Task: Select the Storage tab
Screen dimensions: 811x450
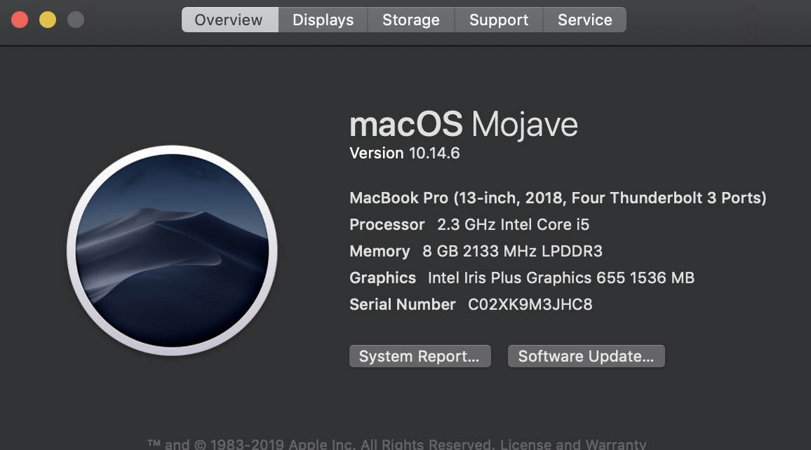Action: (410, 20)
